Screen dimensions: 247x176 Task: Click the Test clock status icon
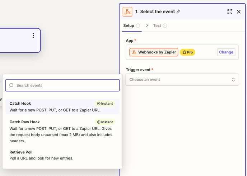pyautogui.click(x=165, y=26)
